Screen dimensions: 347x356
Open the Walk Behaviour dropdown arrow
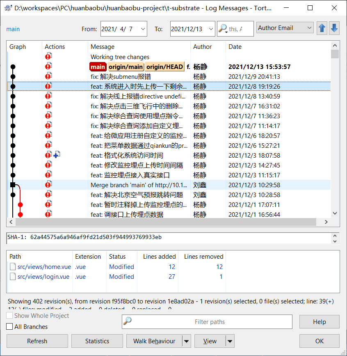(x=187, y=341)
